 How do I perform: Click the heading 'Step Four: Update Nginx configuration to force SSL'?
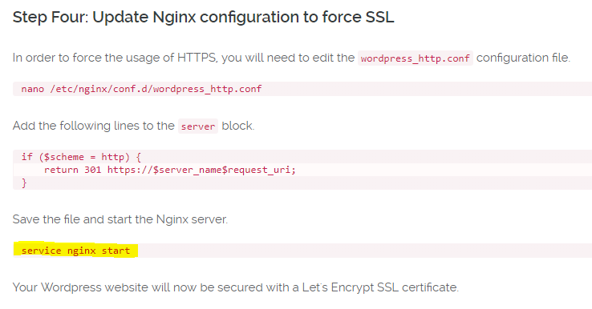pyautogui.click(x=203, y=18)
